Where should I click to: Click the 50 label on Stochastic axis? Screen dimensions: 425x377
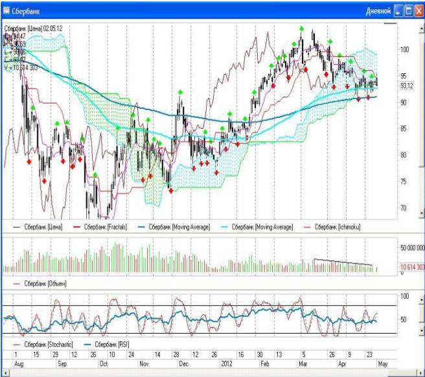[403, 319]
